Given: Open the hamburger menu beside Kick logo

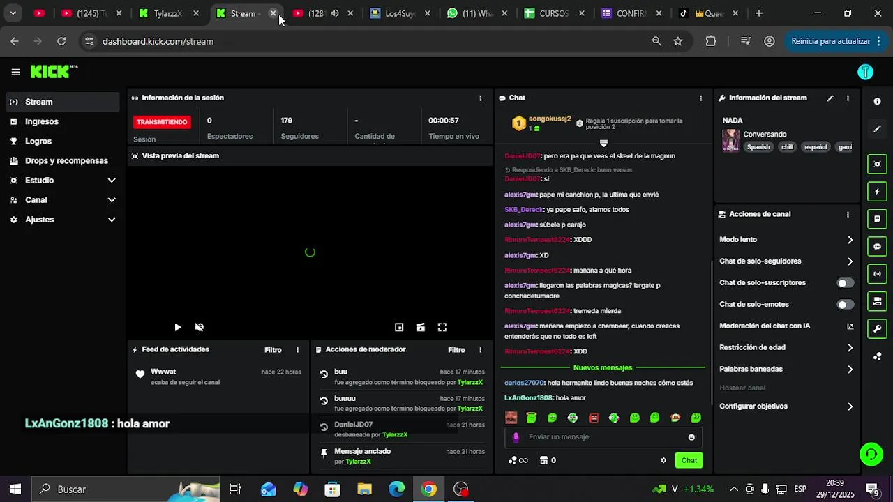Looking at the screenshot, I should (15, 72).
